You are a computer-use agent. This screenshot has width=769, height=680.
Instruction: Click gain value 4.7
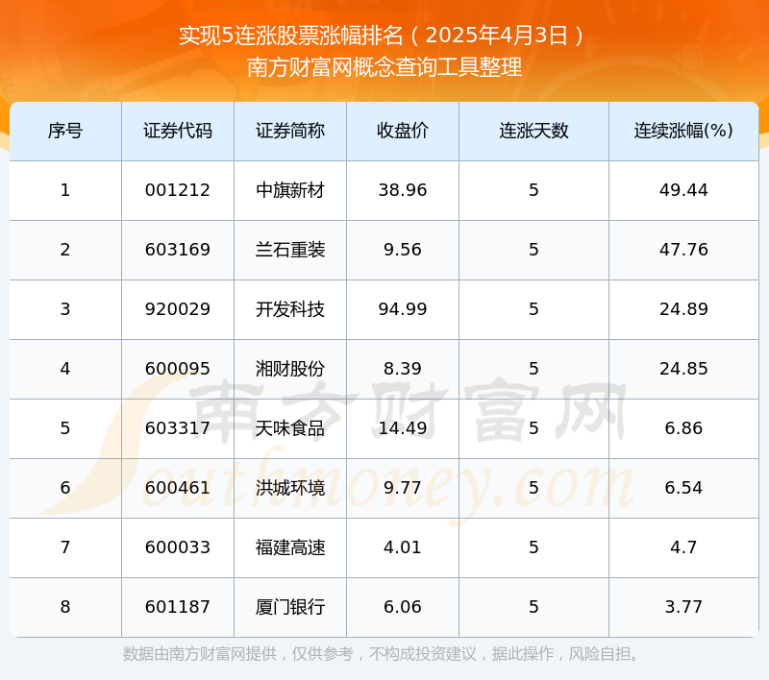click(683, 547)
